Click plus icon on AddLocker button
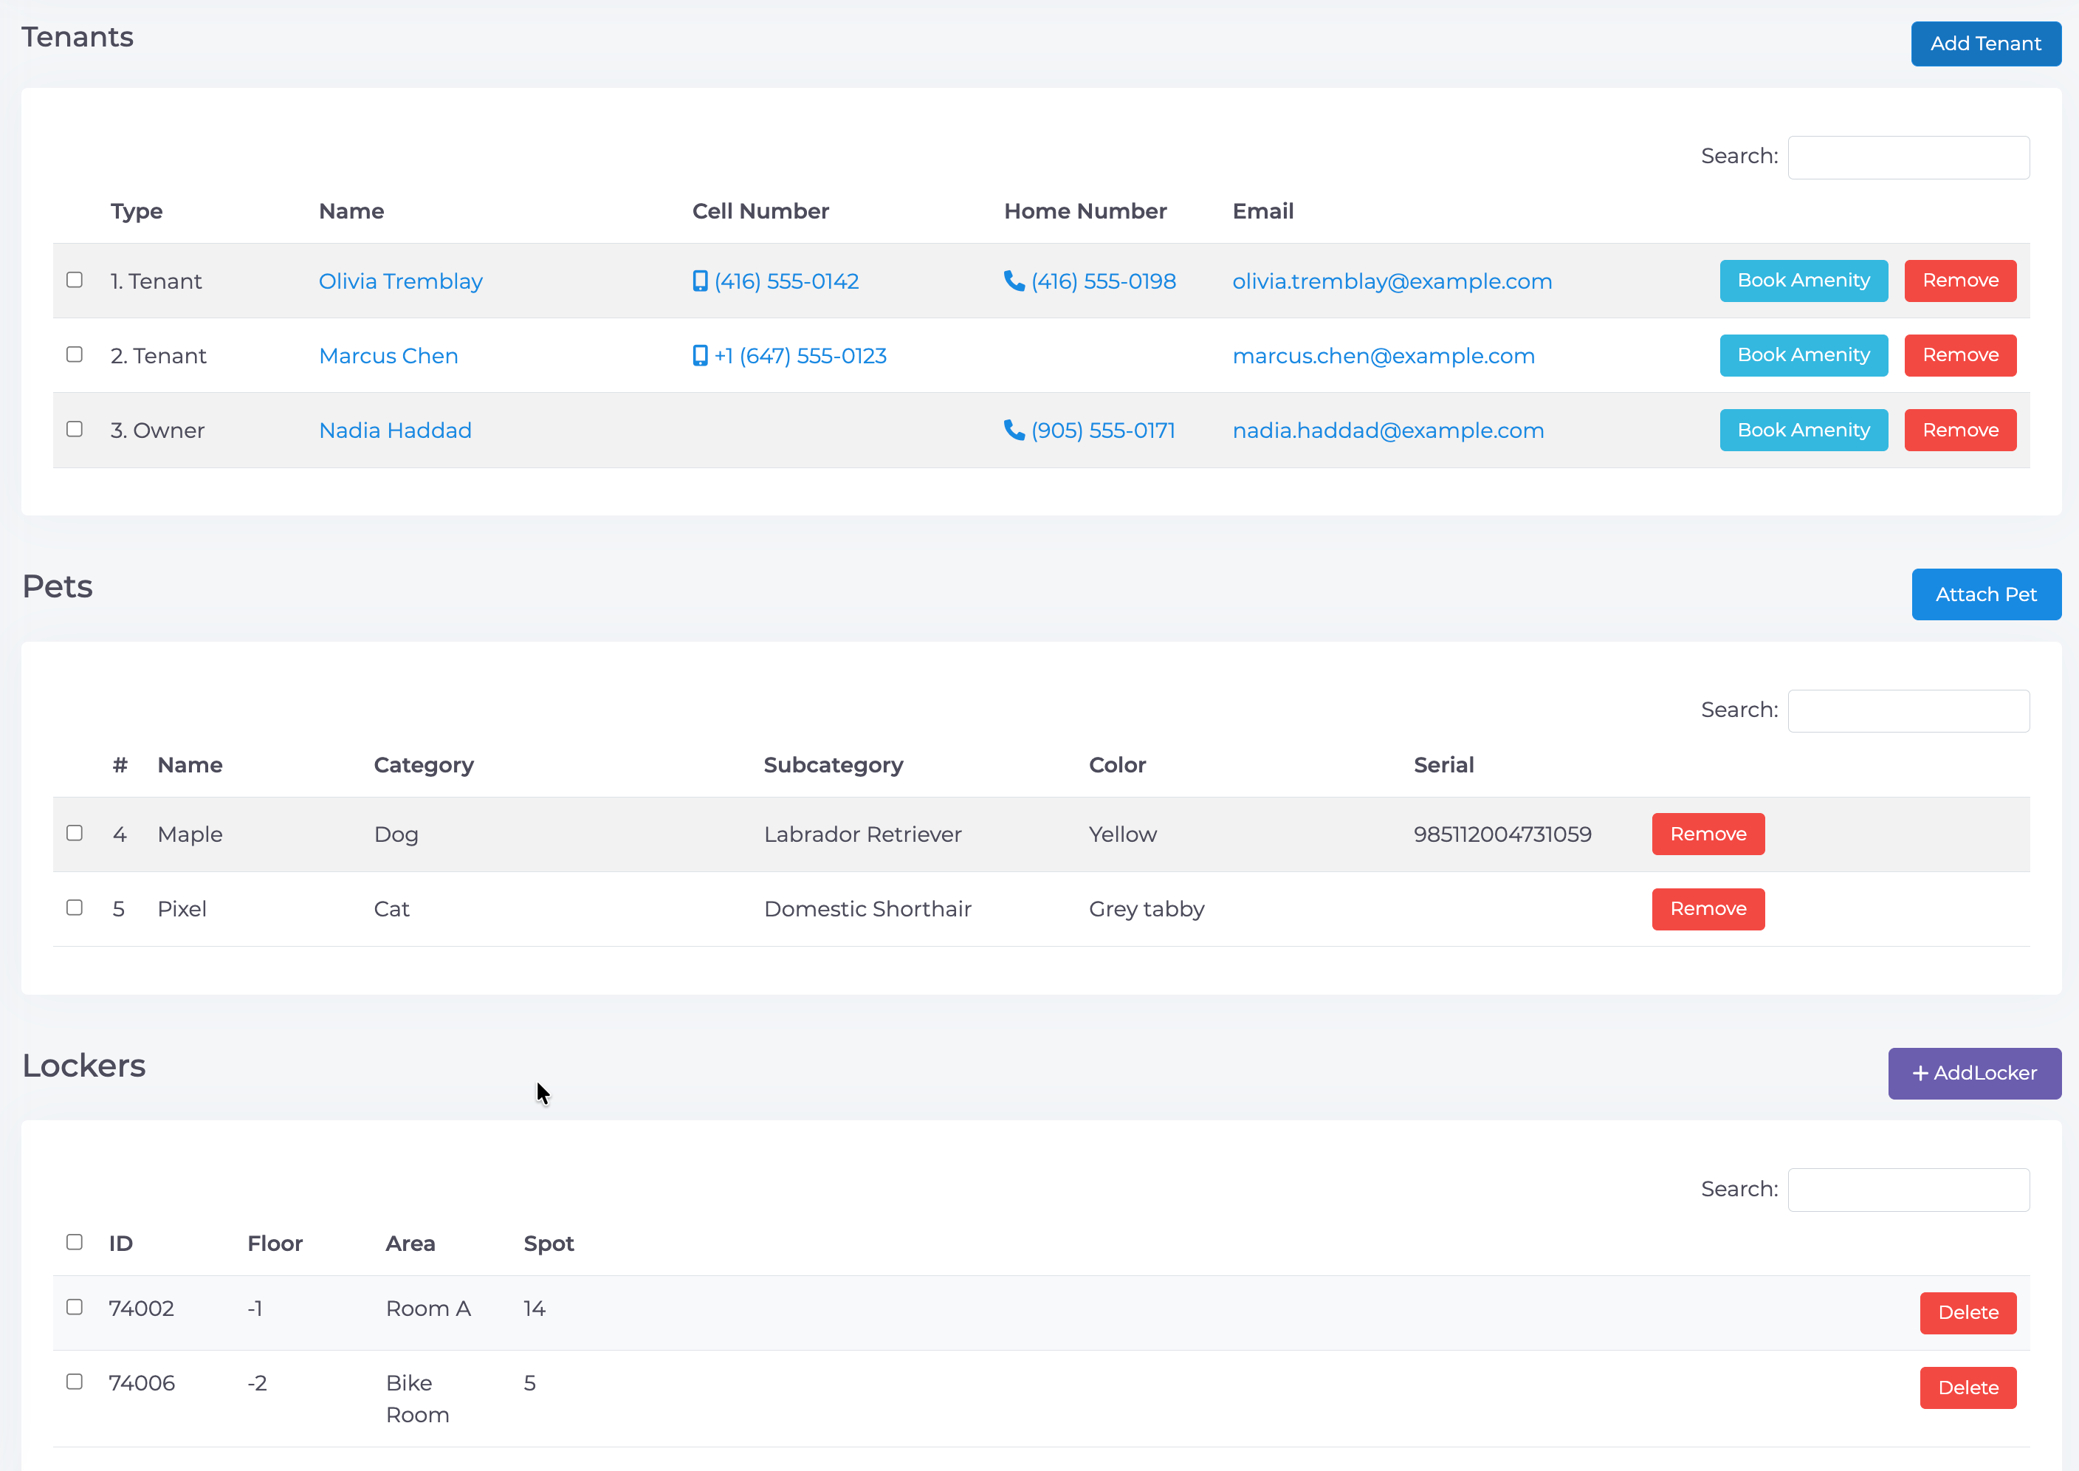This screenshot has height=1471, width=2079. click(1920, 1074)
